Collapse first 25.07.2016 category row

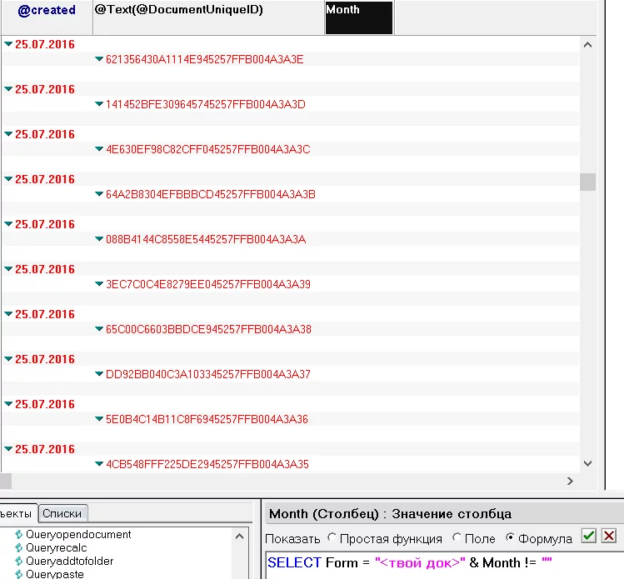(x=8, y=44)
